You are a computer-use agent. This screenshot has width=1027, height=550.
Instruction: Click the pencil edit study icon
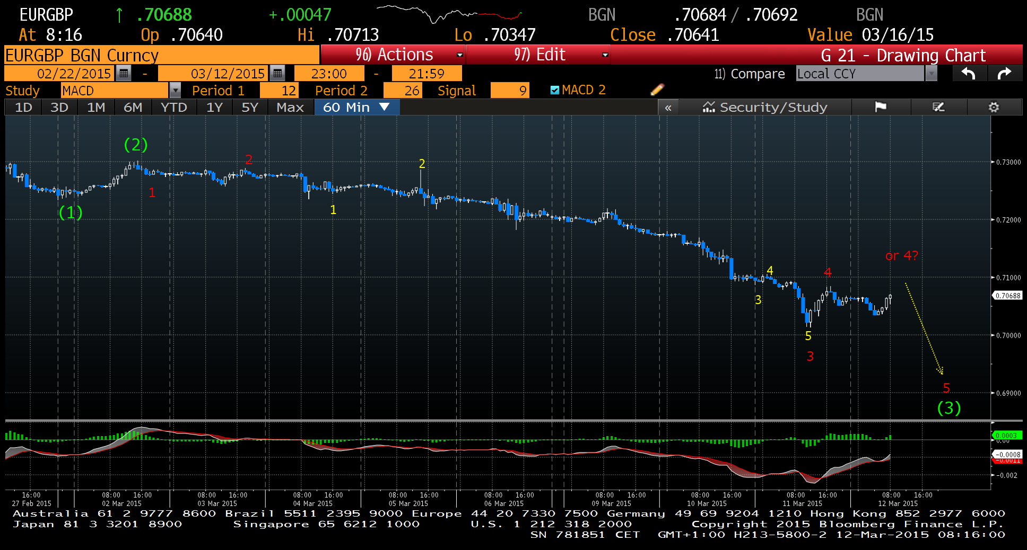click(x=657, y=90)
